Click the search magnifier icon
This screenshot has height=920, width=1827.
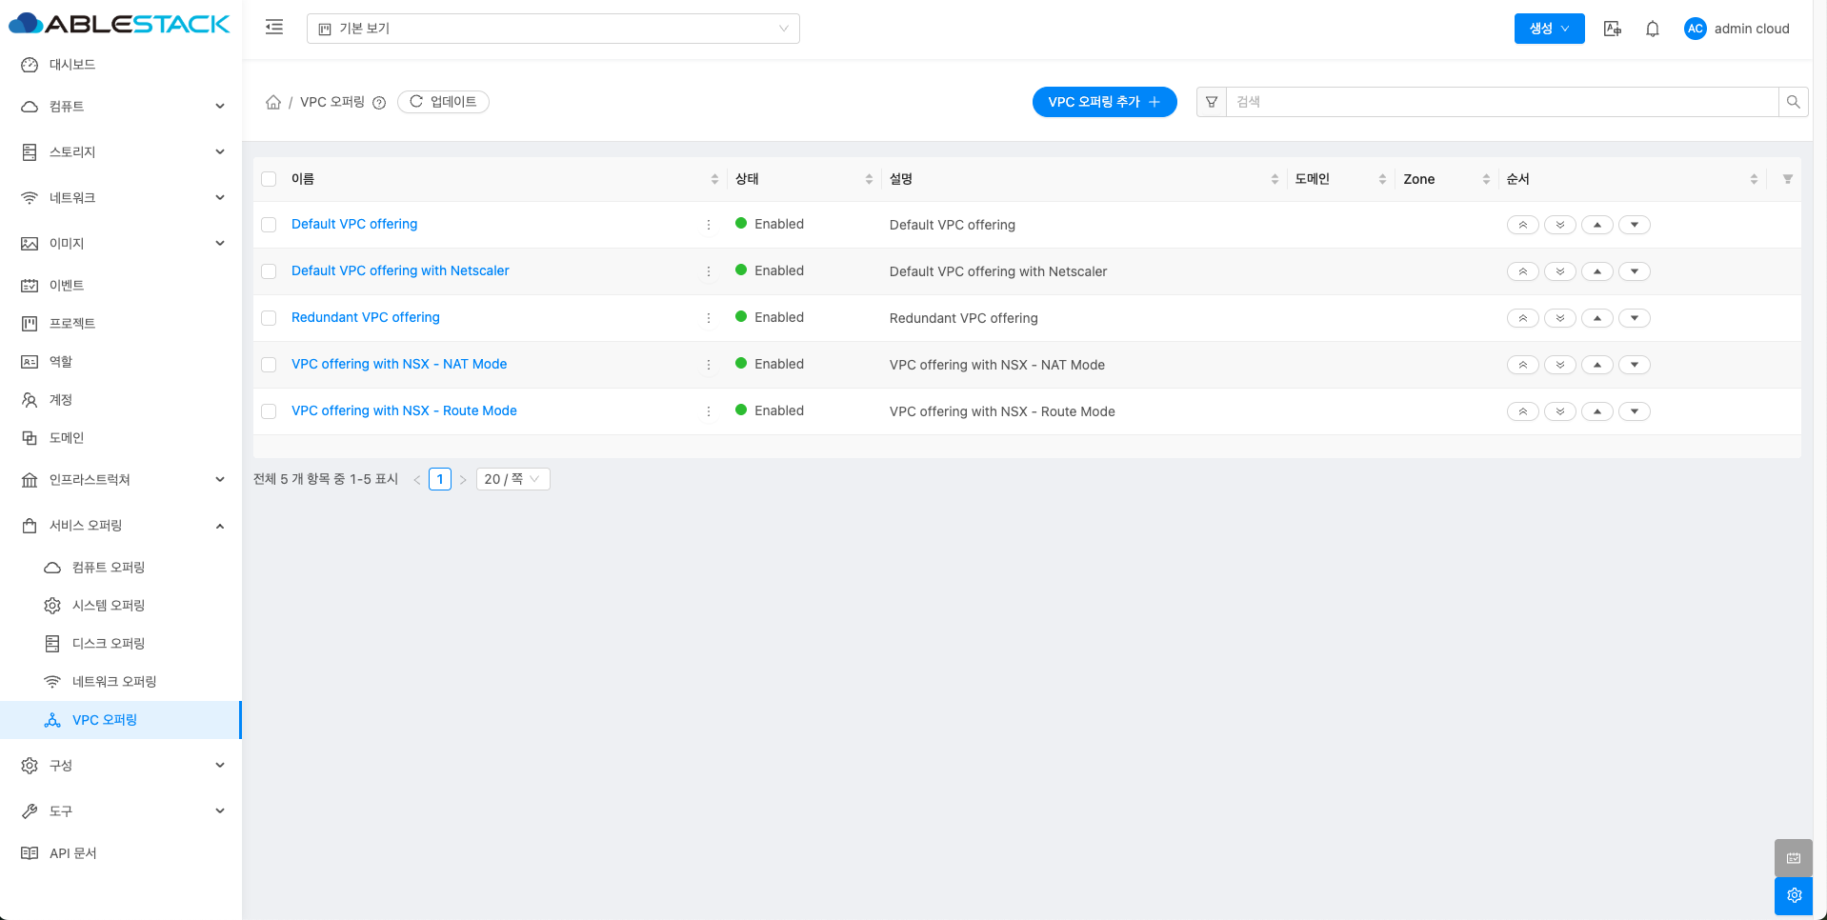1793,102
